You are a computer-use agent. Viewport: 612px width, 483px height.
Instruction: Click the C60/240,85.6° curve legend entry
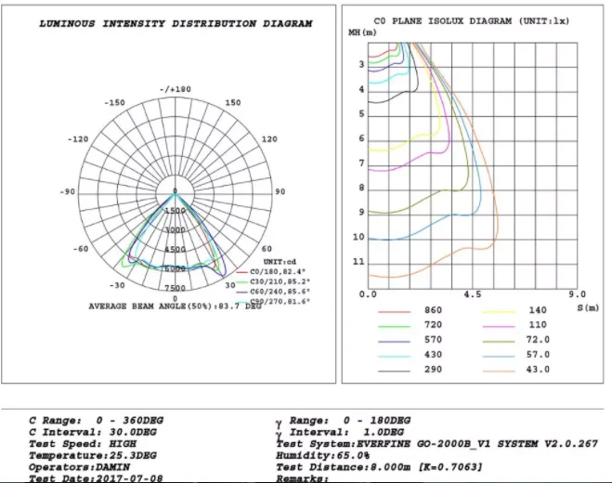pyautogui.click(x=280, y=292)
